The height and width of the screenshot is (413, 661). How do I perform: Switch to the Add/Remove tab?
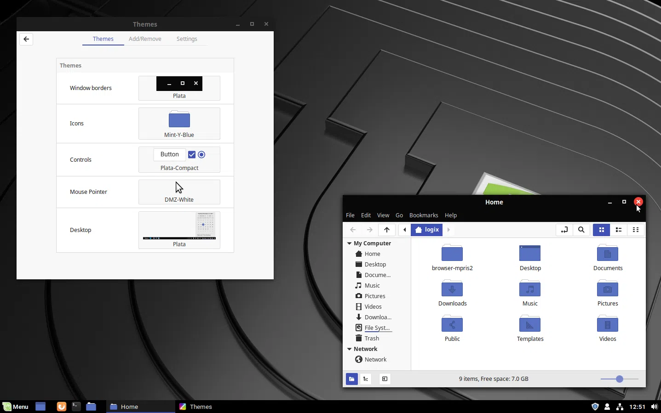[145, 39]
